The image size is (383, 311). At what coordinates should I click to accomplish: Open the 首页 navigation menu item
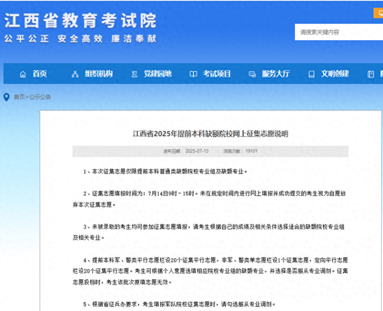click(39, 74)
